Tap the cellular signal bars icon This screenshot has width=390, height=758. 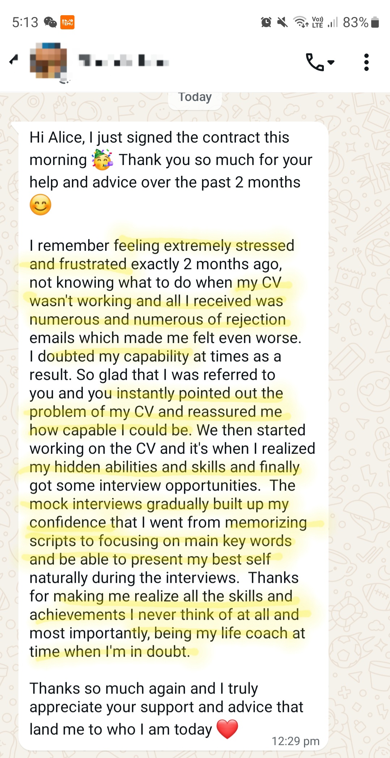point(333,23)
